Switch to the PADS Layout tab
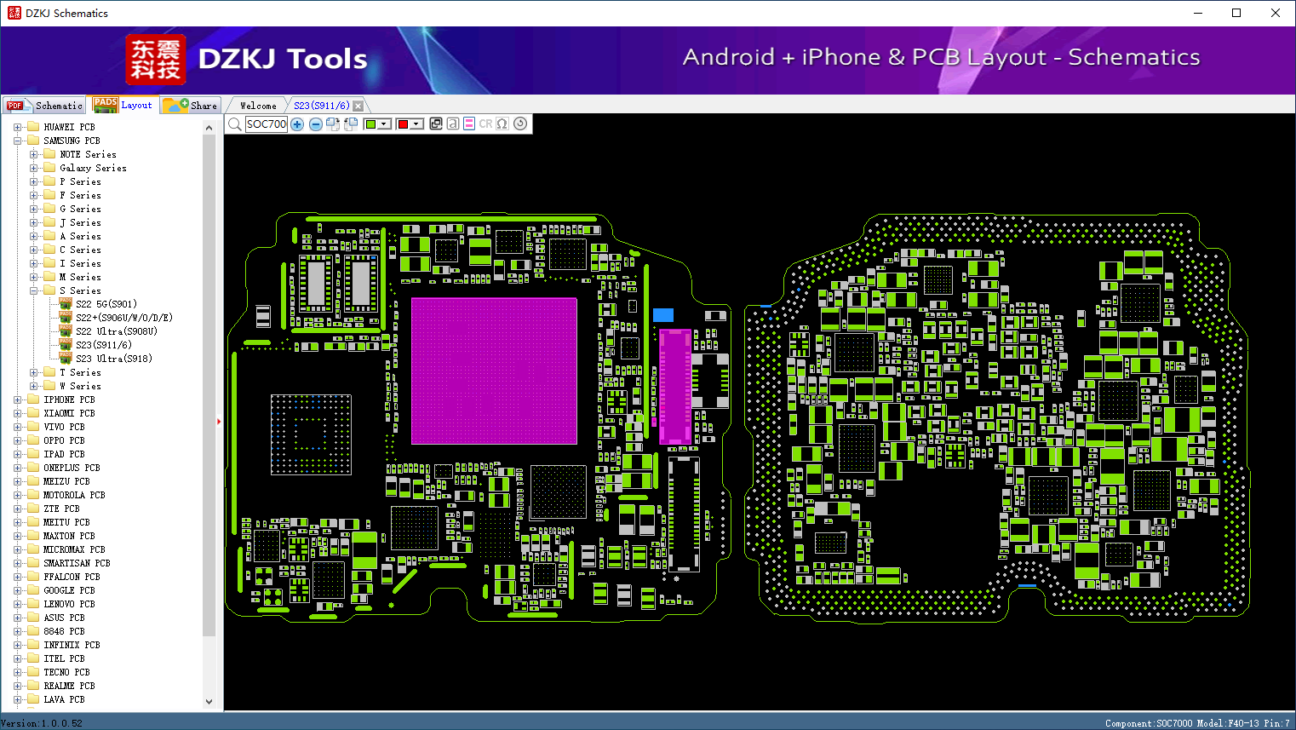 point(123,105)
